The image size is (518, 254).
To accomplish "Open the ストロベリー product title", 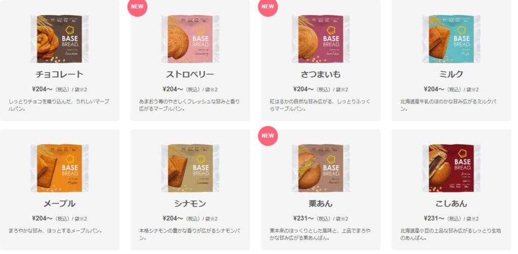I will [190, 74].
